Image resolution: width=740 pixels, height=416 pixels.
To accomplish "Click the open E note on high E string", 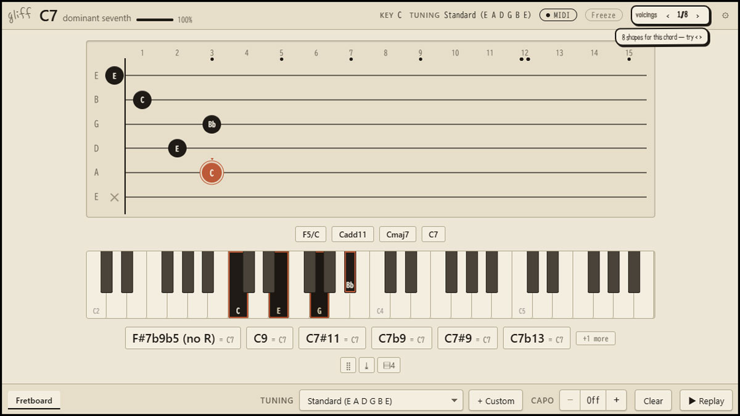I will pos(114,76).
